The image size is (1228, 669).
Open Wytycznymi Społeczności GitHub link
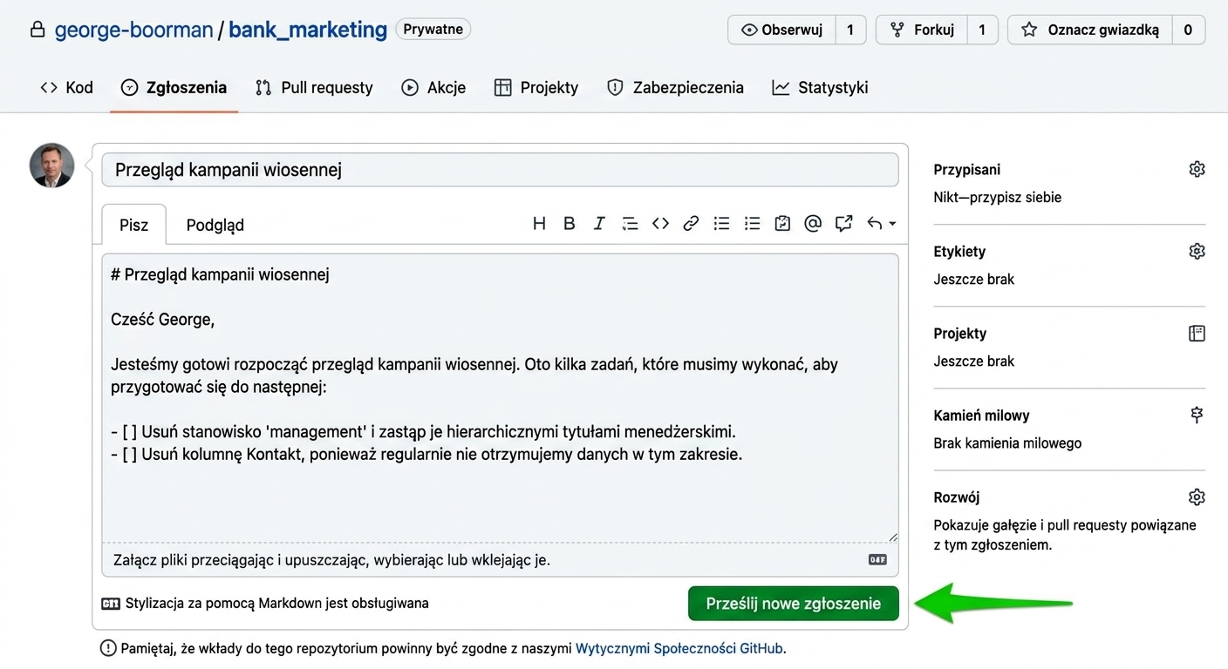(x=679, y=648)
